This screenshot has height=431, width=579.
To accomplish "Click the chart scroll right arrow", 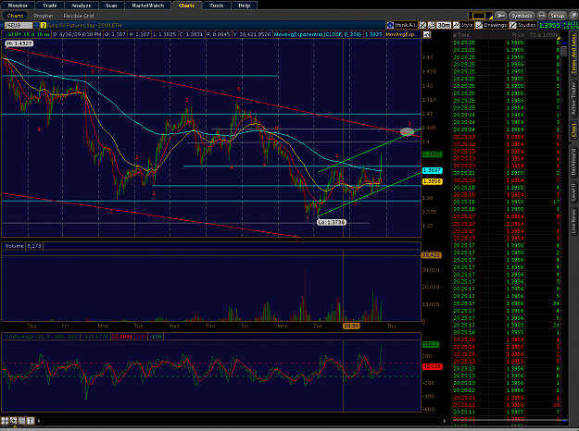I will [445, 421].
